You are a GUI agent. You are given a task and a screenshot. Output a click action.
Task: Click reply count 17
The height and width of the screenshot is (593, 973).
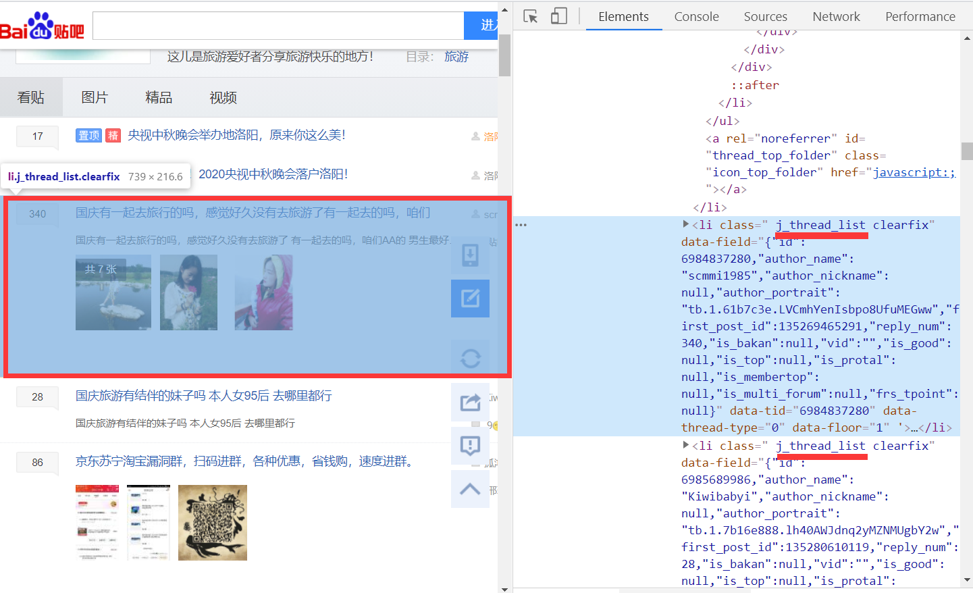click(37, 136)
